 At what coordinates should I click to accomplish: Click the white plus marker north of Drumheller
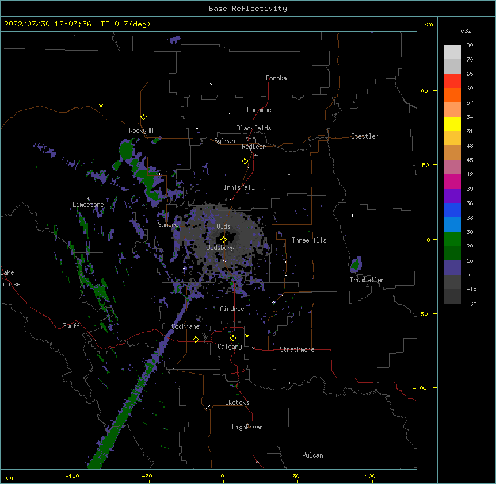pyautogui.click(x=352, y=216)
